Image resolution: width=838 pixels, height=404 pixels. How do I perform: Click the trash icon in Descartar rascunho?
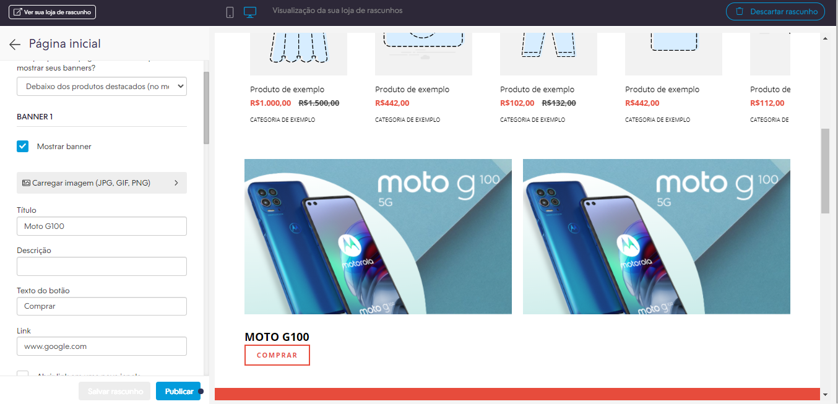[739, 12]
